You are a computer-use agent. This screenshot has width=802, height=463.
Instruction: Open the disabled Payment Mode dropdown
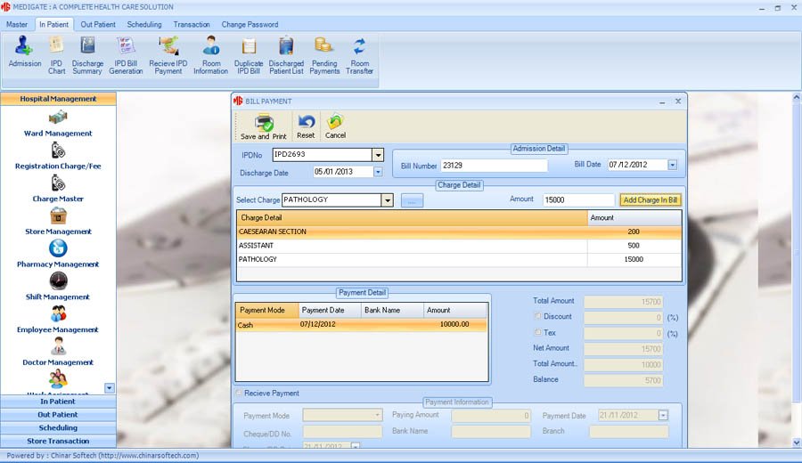(378, 415)
